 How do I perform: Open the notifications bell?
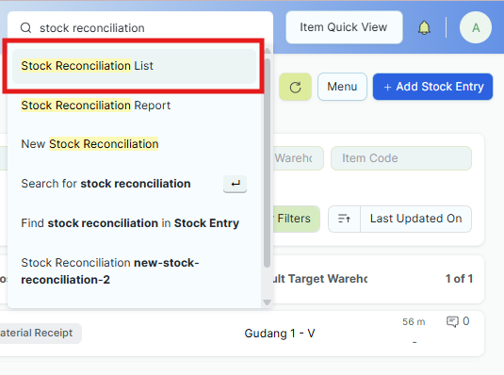point(424,27)
